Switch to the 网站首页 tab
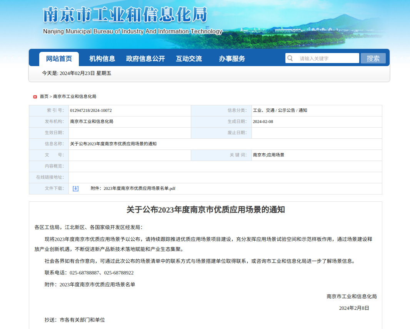Image resolution: width=410 pixels, height=329 pixels. 59,58
